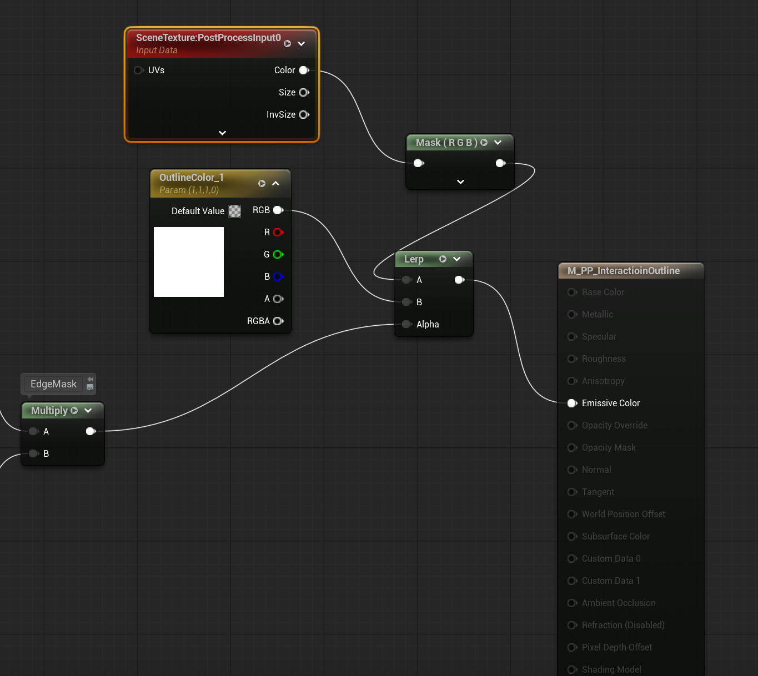Click World Position Offset pin
Viewport: 758px width, 676px height.
coord(573,514)
